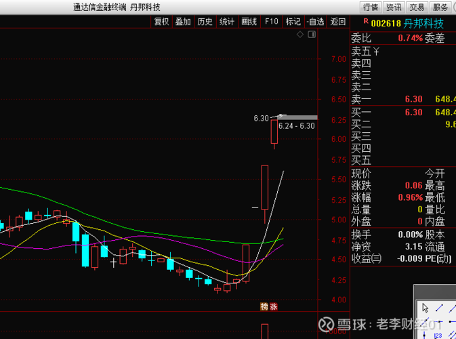Screen dimensions: 456x339
Task: Click the 买一 price 6.30
Action: pyautogui.click(x=413, y=113)
